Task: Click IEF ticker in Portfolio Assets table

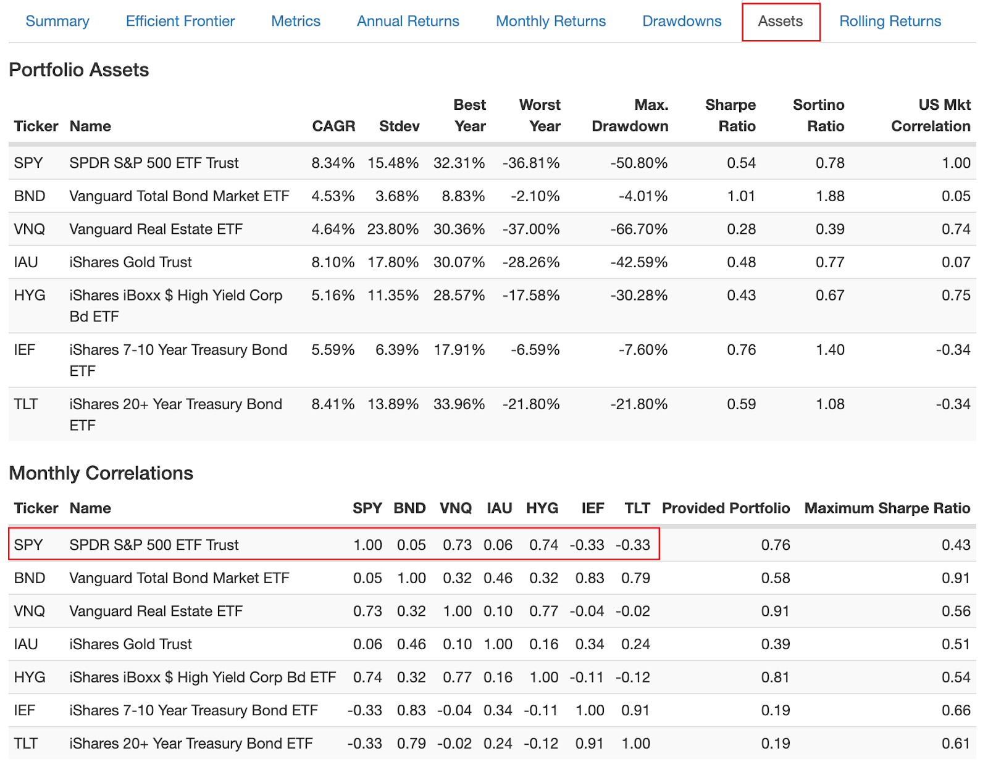Action: pos(25,350)
